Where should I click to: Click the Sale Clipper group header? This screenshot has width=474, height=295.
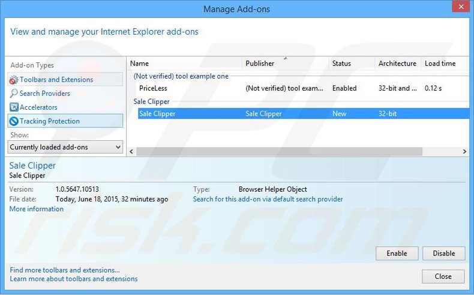pyautogui.click(x=151, y=101)
